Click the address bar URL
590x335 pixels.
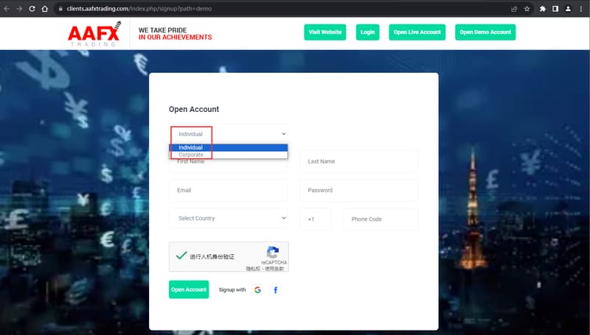[139, 9]
